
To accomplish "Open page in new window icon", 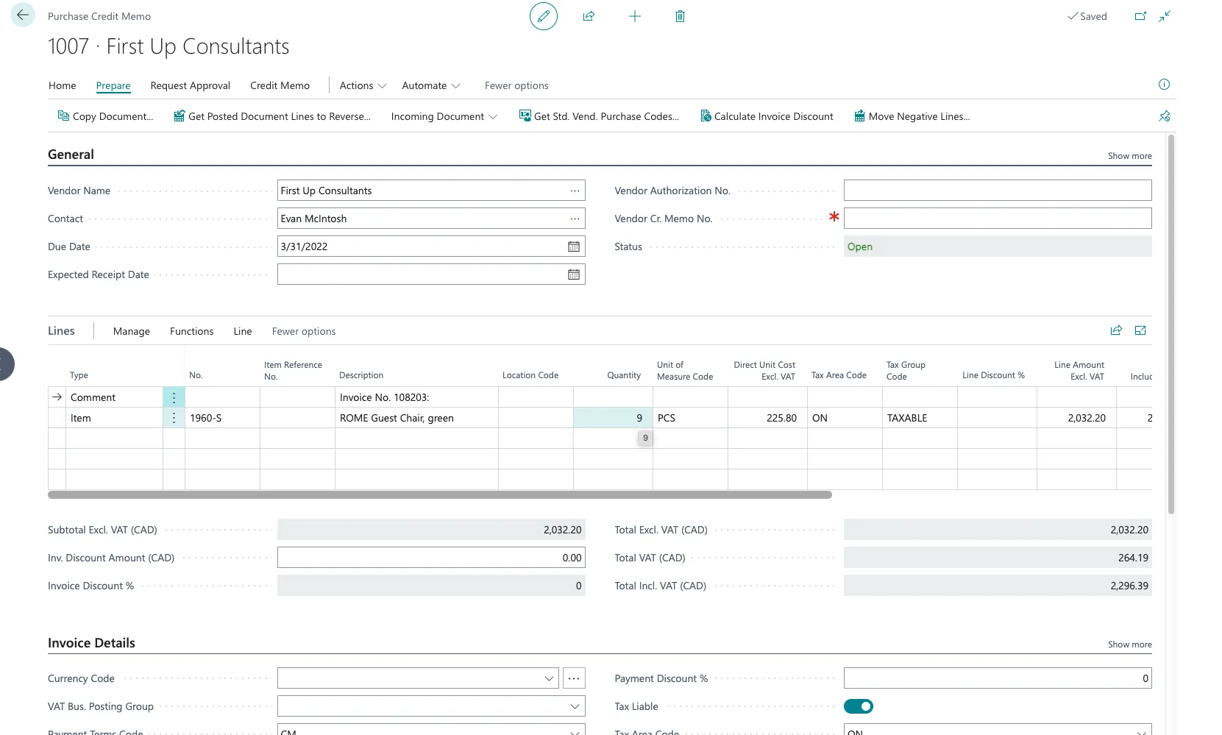I will (1140, 16).
